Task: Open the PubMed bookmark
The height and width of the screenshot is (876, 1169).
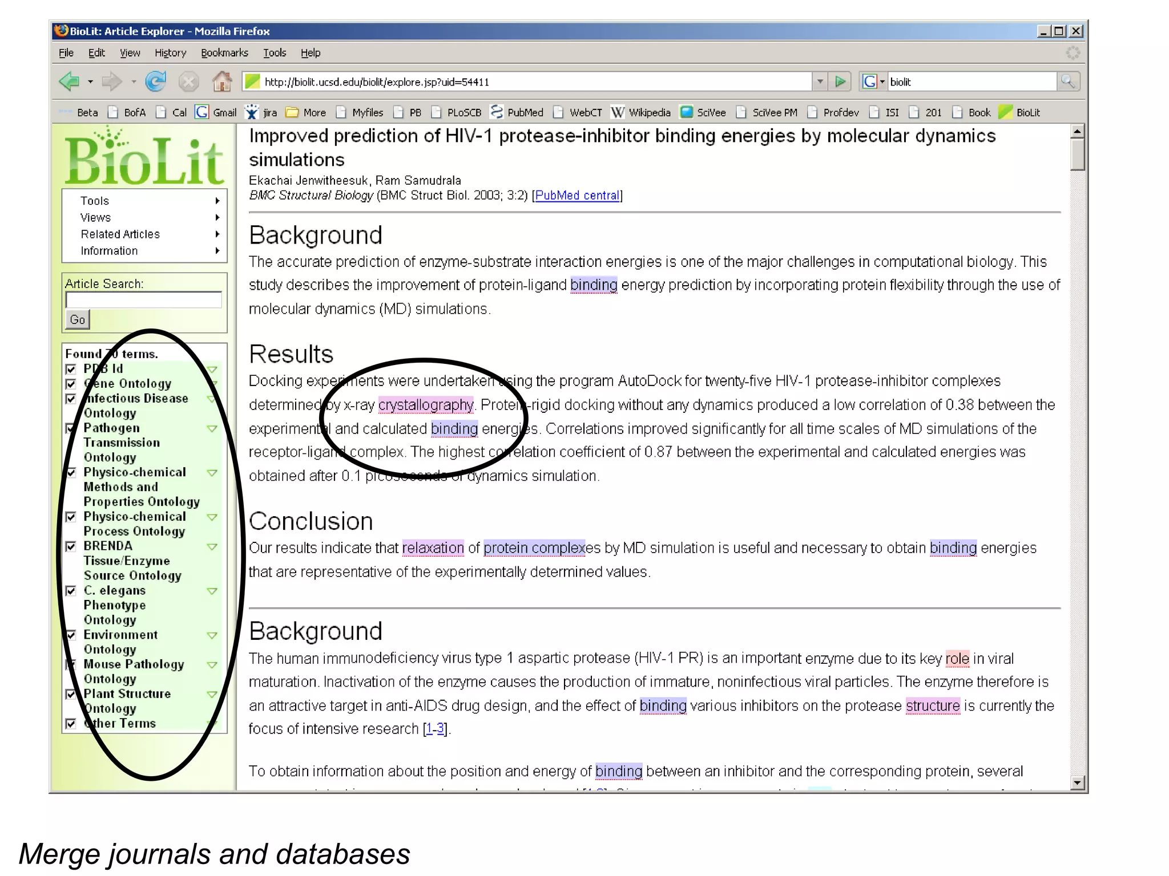Action: (x=517, y=112)
